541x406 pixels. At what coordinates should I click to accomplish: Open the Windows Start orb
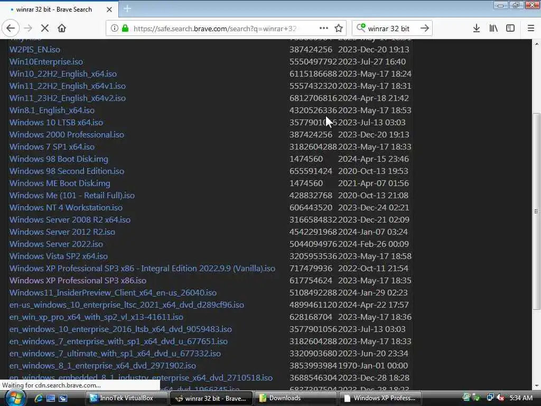(x=15, y=398)
